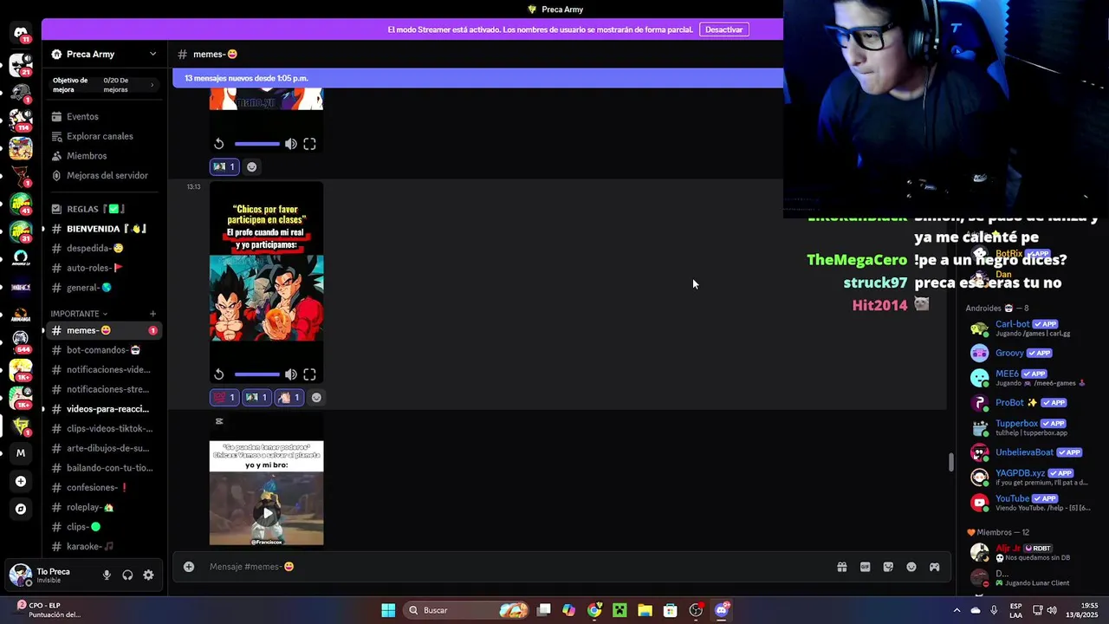The image size is (1109, 624).
Task: Toggle the third reaction under 13:13 meme
Action: tap(289, 397)
